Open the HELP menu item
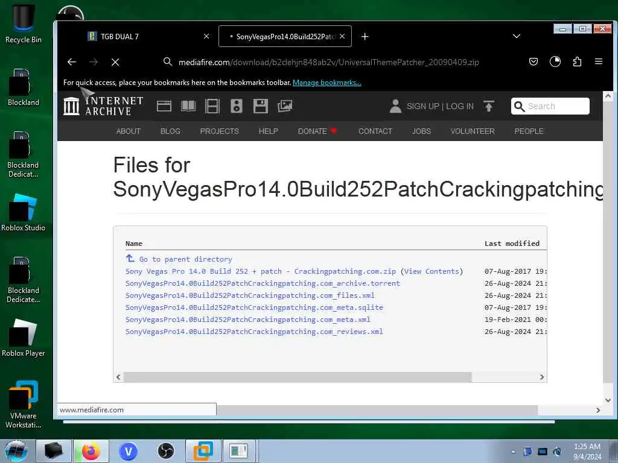The image size is (618, 463). click(269, 131)
